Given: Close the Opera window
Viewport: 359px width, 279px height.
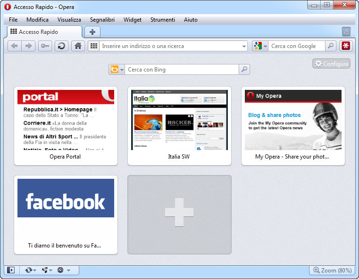Looking at the screenshot, I should point(344,5).
